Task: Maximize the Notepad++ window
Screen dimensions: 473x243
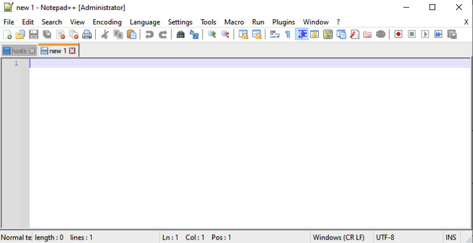Action: click(432, 7)
